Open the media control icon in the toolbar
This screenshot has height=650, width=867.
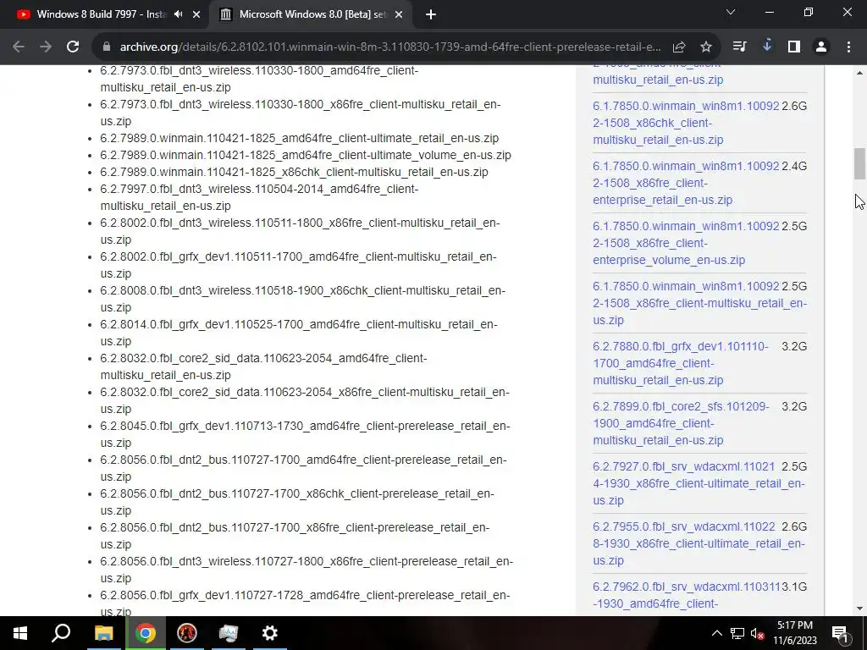739,47
